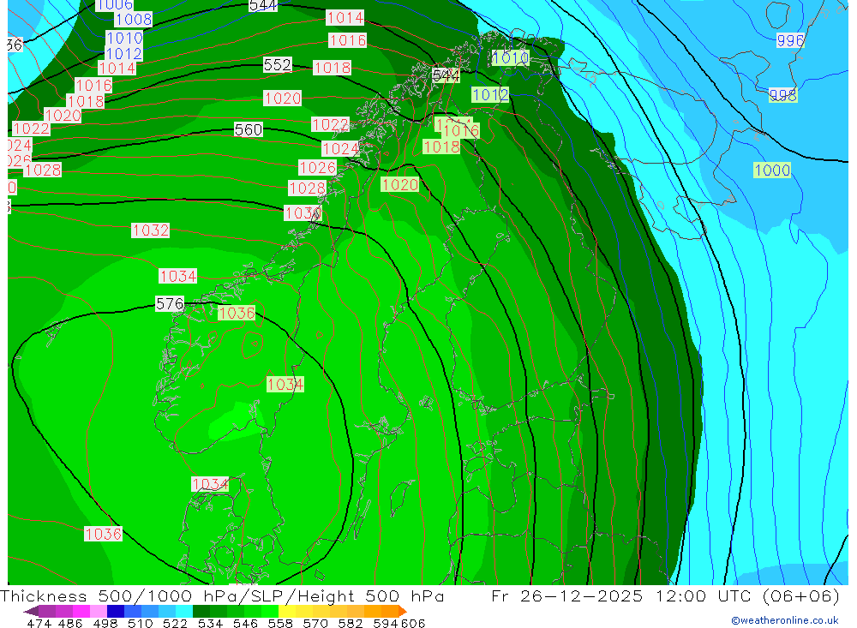
Task: Click the 606 legend value
Action: (413, 623)
